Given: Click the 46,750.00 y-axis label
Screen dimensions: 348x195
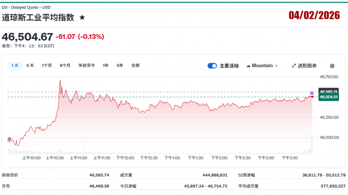Looking at the screenshot, I should point(329,77).
